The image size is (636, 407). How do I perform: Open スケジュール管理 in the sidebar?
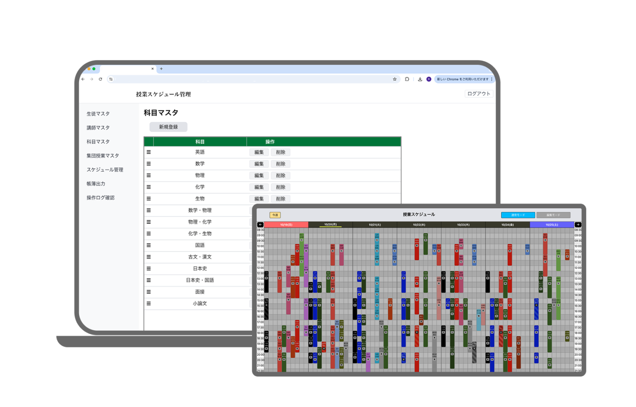pos(105,170)
